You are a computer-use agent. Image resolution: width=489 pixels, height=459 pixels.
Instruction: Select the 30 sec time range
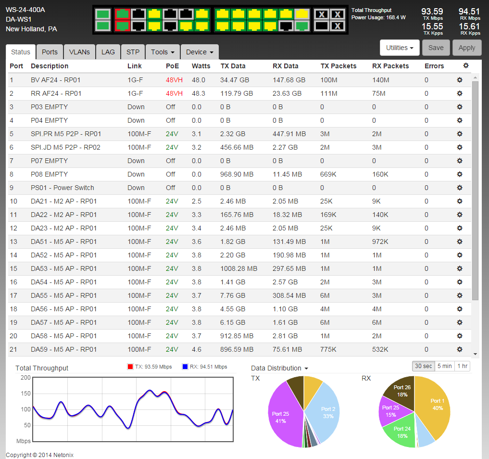coord(423,366)
